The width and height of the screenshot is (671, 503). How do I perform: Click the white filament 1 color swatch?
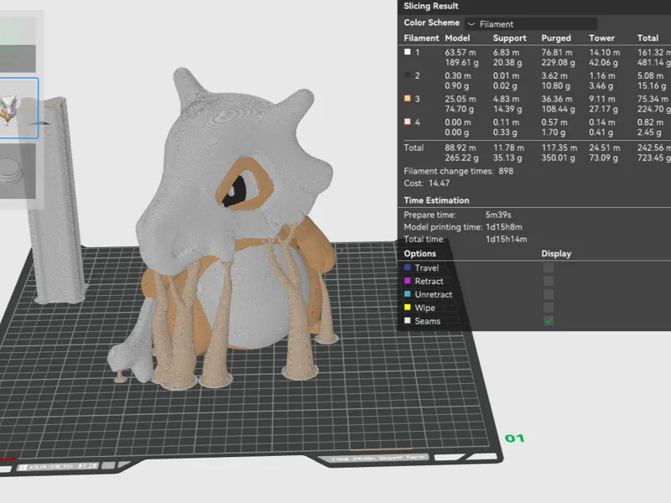point(408,52)
